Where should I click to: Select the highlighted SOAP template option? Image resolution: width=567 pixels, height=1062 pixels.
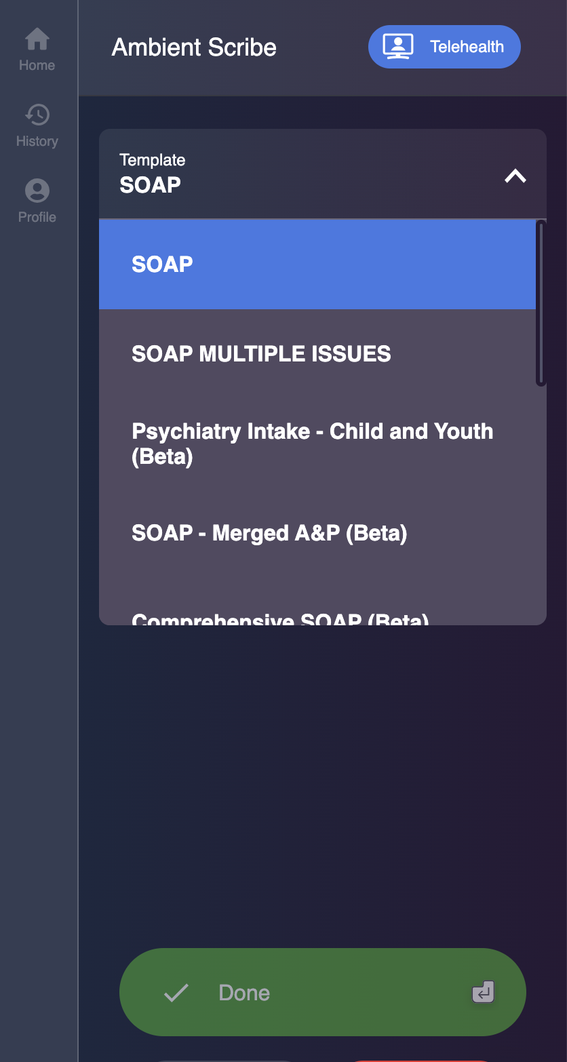click(x=317, y=264)
